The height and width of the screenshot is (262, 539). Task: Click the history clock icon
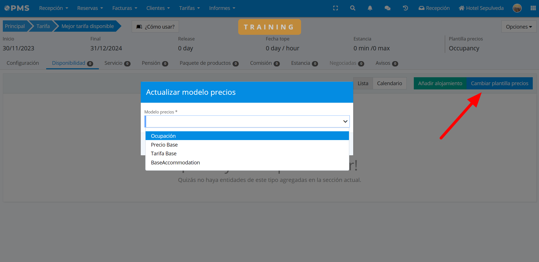[x=405, y=8]
